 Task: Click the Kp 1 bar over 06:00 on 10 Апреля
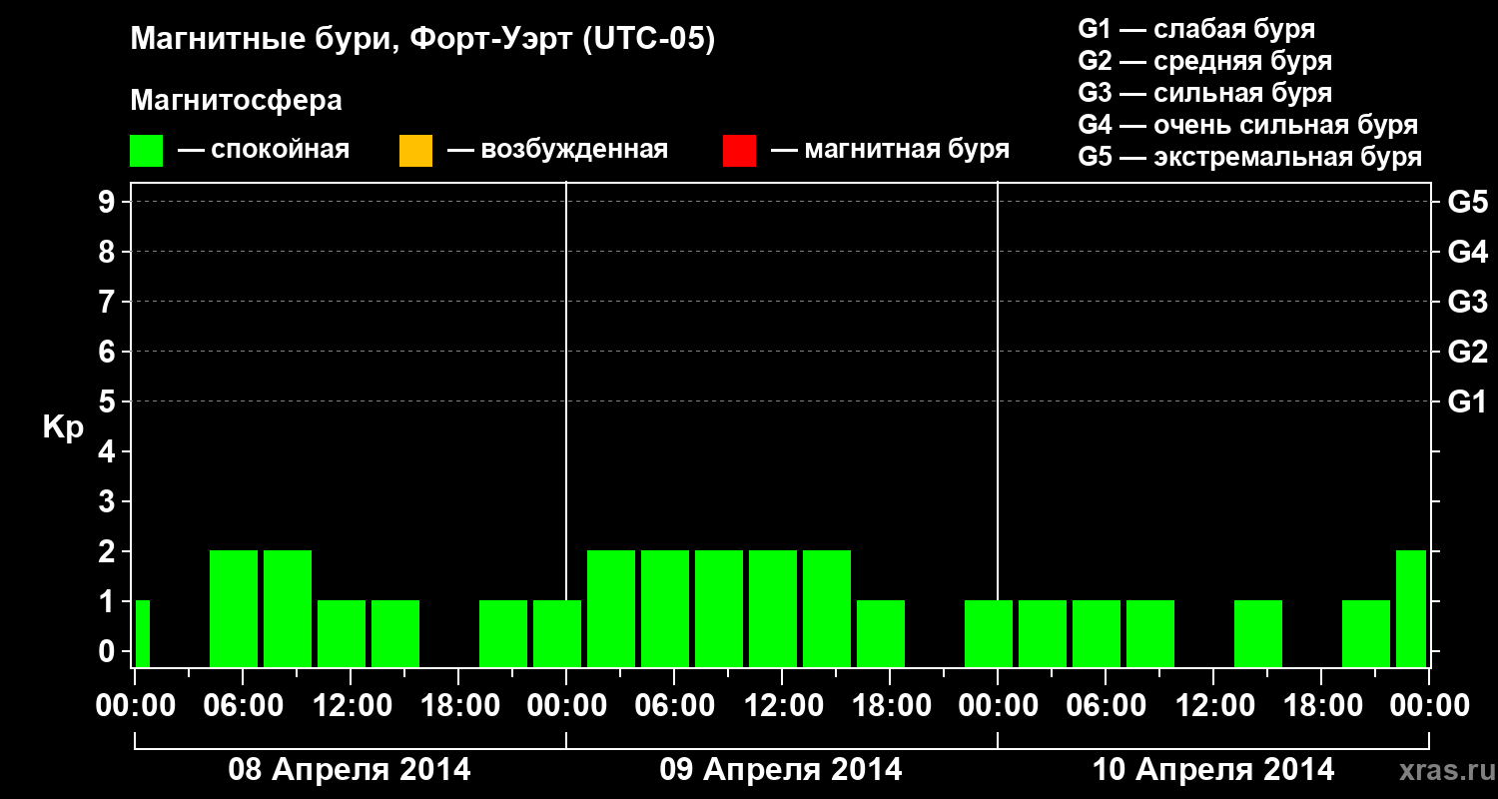(1097, 633)
